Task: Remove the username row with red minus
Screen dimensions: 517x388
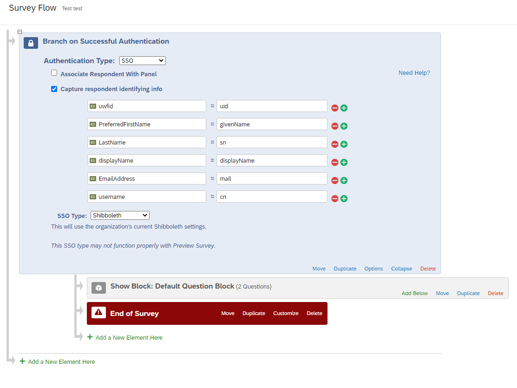Action: click(x=334, y=198)
